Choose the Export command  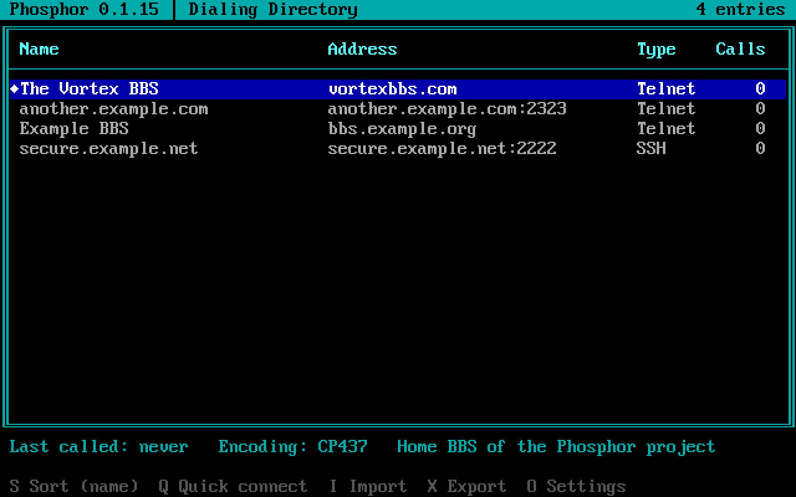point(467,486)
